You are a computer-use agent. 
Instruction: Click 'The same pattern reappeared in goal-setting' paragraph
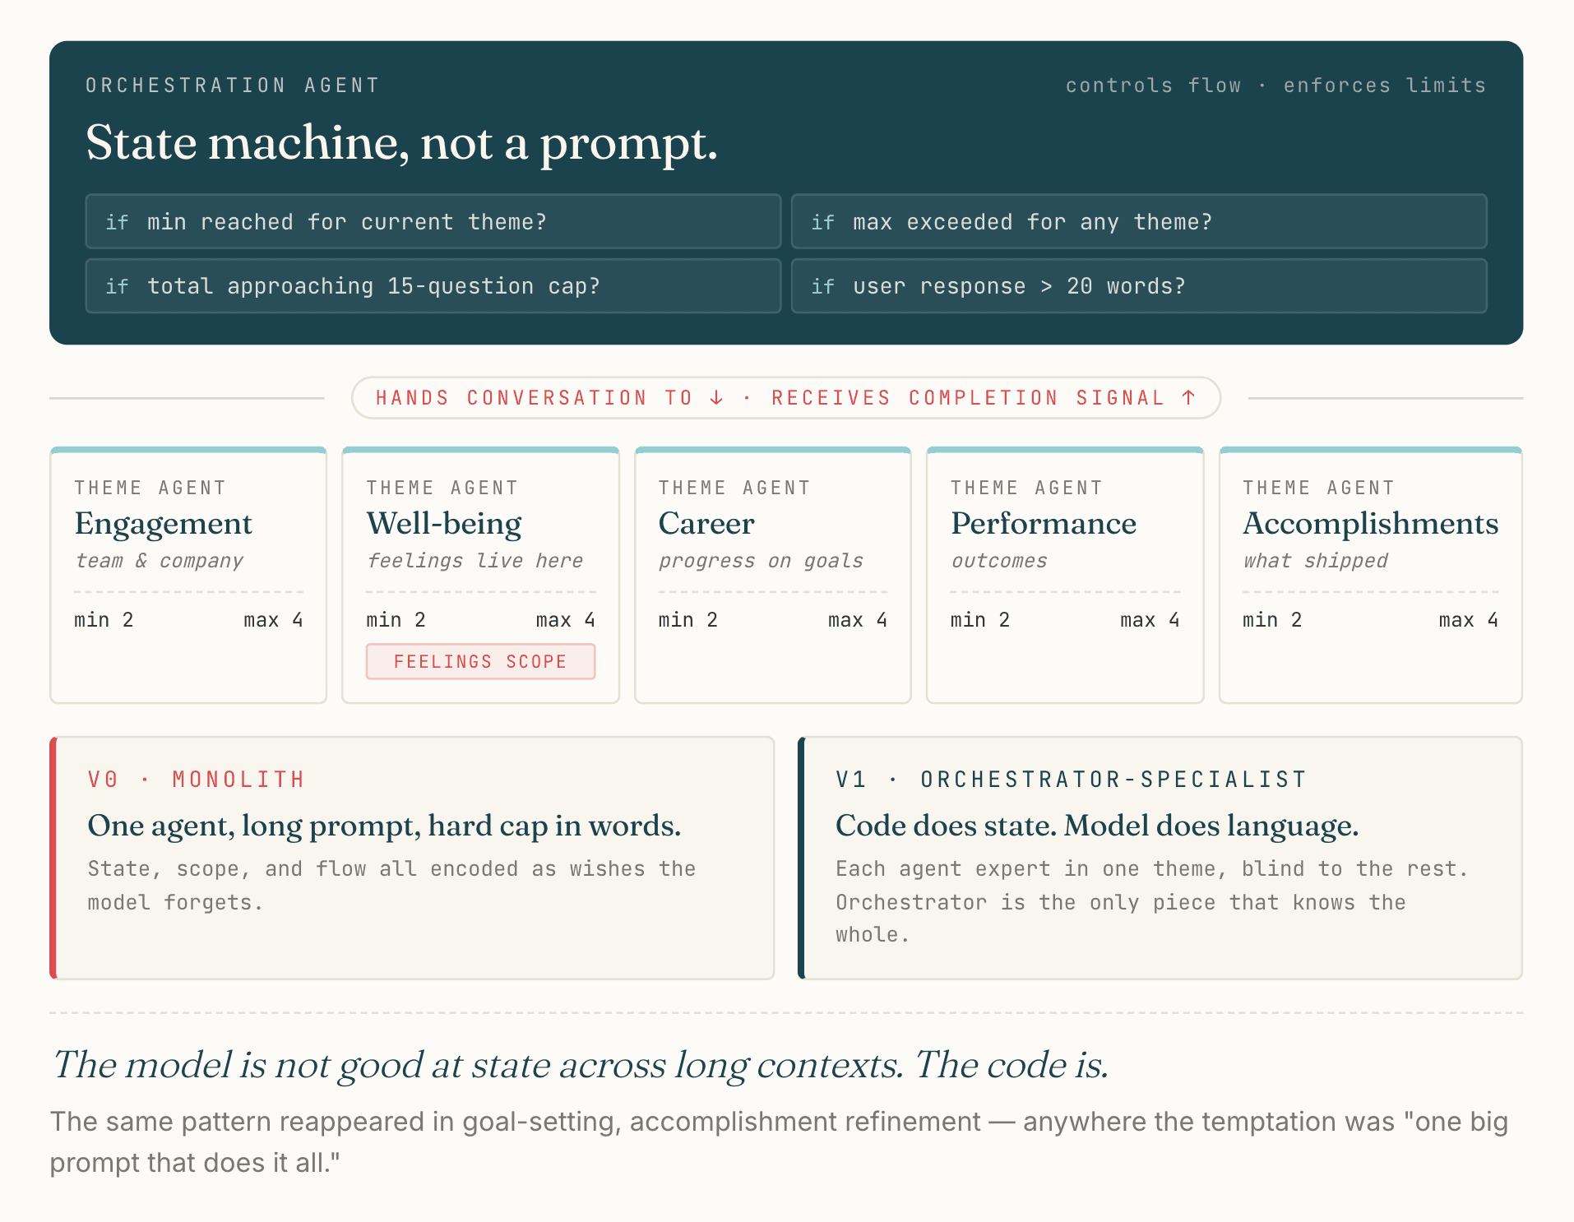(779, 1142)
